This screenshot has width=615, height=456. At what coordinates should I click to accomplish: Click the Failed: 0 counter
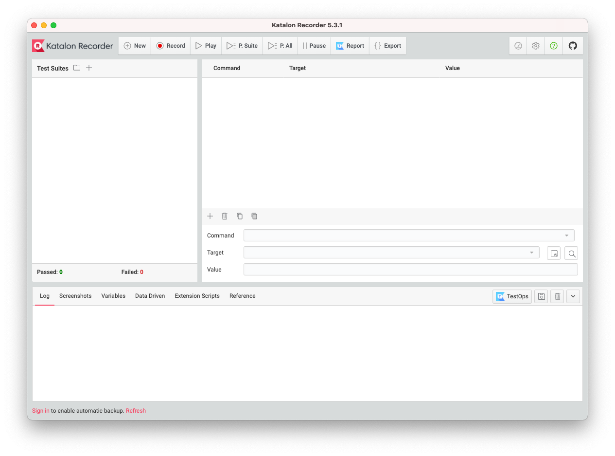coord(132,272)
